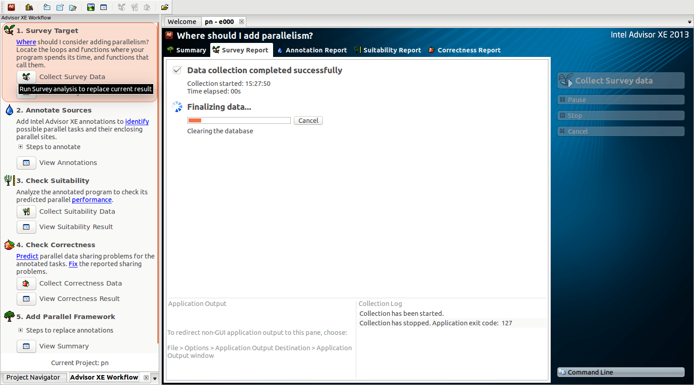
Task: Switch to the Welcome tab
Action: pyautogui.click(x=182, y=22)
